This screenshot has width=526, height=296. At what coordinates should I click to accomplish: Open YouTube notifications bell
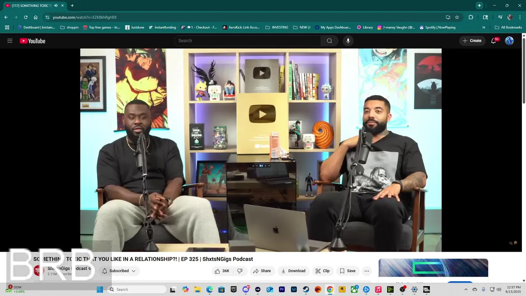tap(494, 41)
